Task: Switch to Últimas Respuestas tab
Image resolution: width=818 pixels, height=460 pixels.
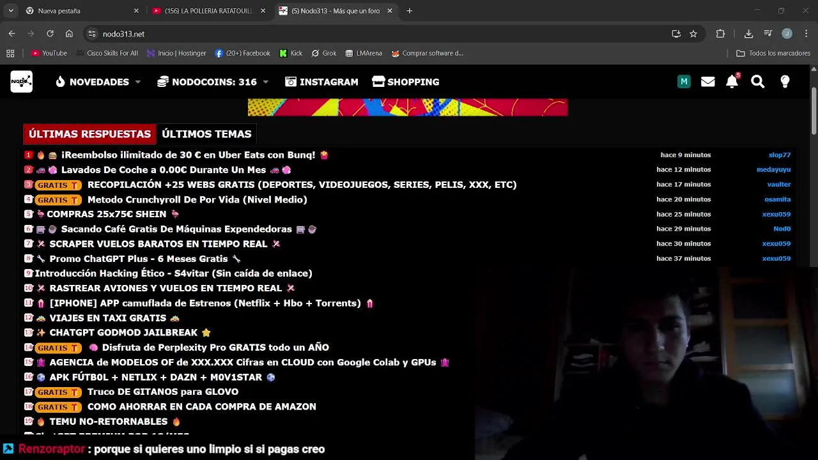Action: [x=89, y=134]
